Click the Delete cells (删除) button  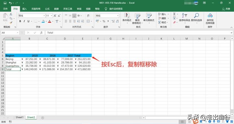(x=163, y=18)
